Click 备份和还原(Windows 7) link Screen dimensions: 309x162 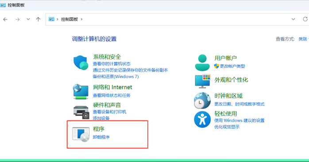[x=116, y=77]
